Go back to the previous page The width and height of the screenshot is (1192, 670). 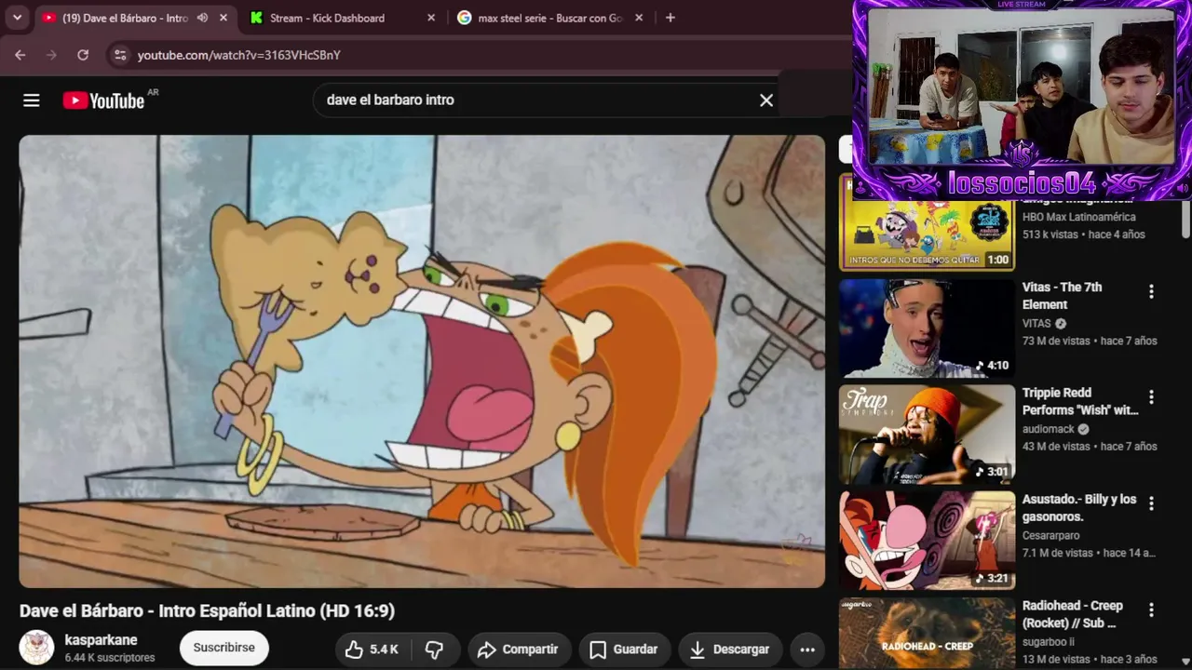pyautogui.click(x=20, y=55)
